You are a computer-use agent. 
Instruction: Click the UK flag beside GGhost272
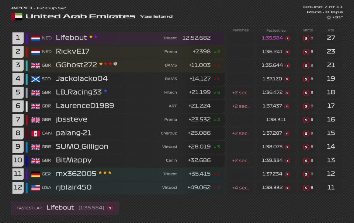pos(35,66)
